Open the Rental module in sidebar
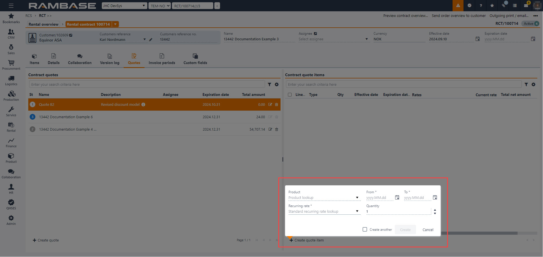 pyautogui.click(x=11, y=127)
